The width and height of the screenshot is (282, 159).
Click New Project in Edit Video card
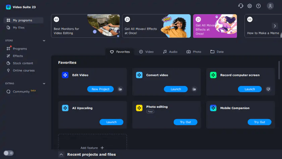pyautogui.click(x=100, y=89)
